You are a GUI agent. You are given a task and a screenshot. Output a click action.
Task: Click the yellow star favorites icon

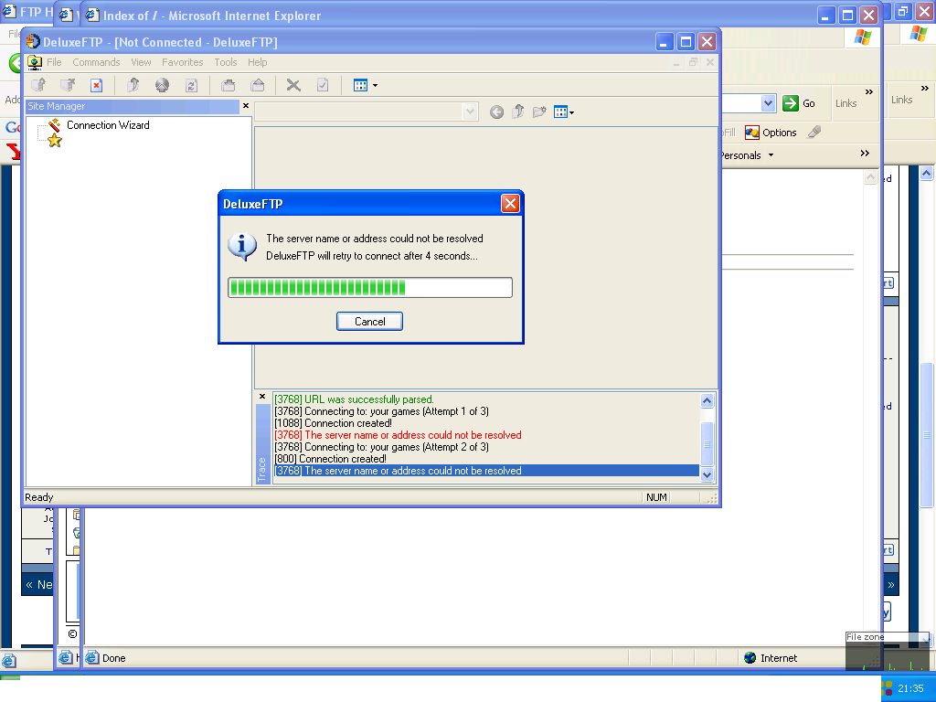(x=55, y=141)
